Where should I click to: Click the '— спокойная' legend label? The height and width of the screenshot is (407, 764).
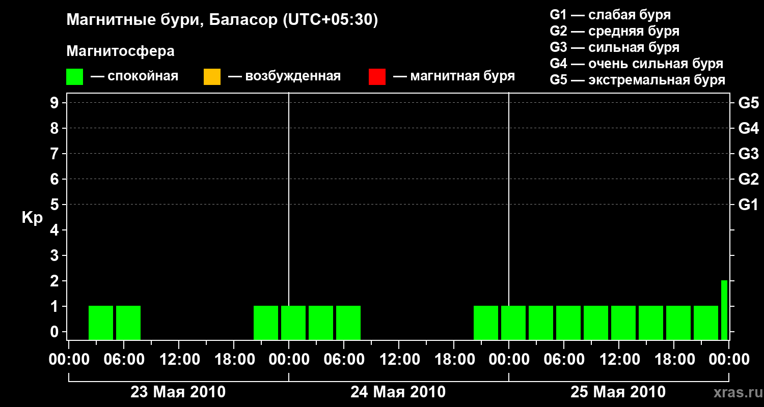pyautogui.click(x=134, y=76)
